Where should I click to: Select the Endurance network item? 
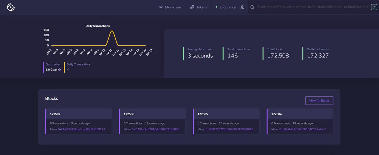[x=227, y=7]
